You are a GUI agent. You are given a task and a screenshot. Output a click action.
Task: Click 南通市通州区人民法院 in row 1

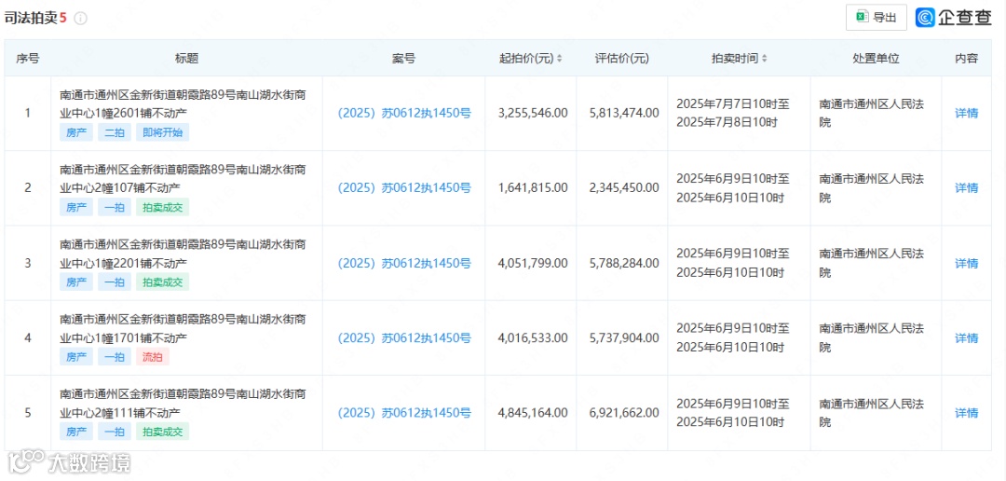tap(872, 113)
